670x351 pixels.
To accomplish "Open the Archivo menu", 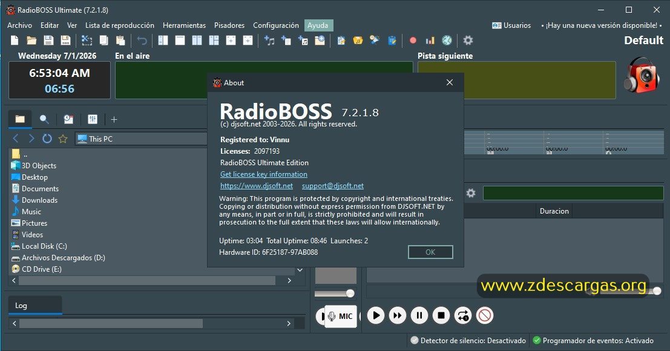I will [19, 25].
